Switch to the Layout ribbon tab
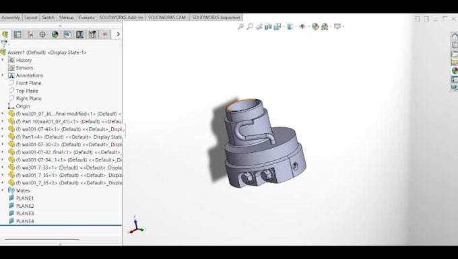The height and width of the screenshot is (259, 458). 31,17
